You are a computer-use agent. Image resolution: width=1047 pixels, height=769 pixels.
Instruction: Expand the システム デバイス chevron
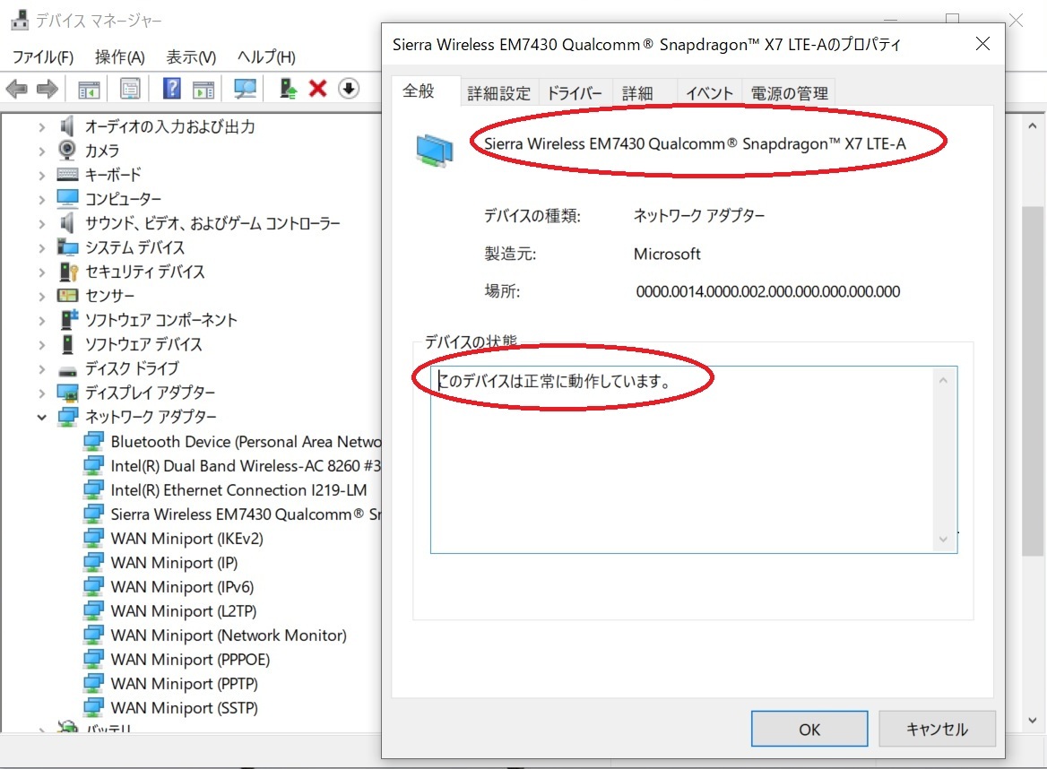coord(41,248)
